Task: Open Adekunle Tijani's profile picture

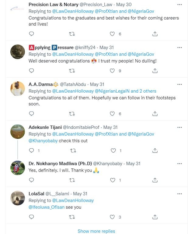Action: coord(18,132)
